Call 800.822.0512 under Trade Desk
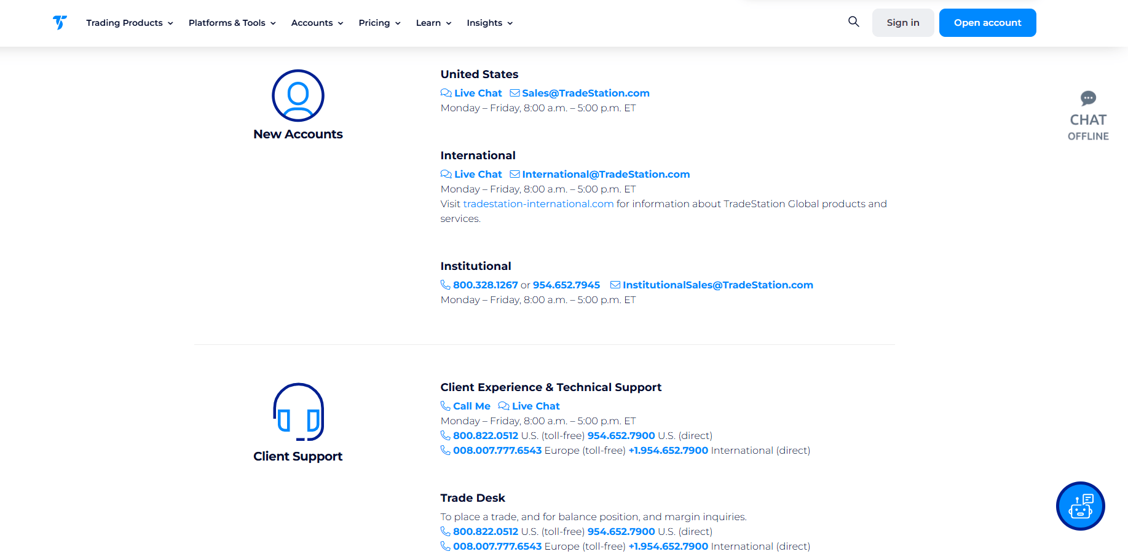Screen dimensions: 1128x554 point(486,531)
